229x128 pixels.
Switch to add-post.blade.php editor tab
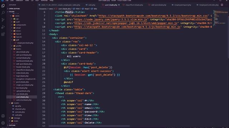157,5
